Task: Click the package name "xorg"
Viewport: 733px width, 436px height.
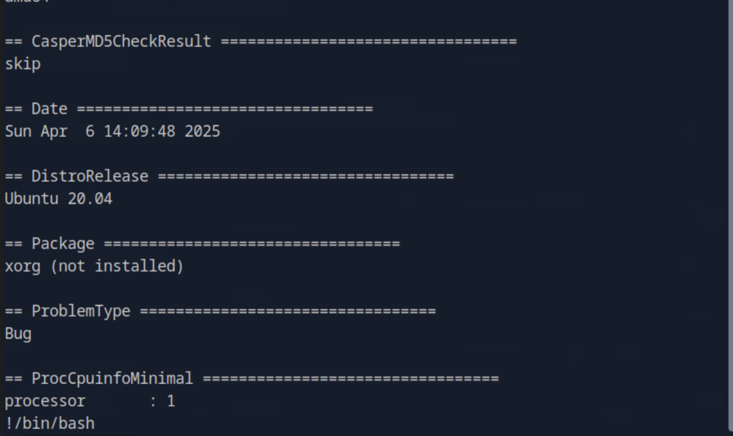Action: pos(22,266)
